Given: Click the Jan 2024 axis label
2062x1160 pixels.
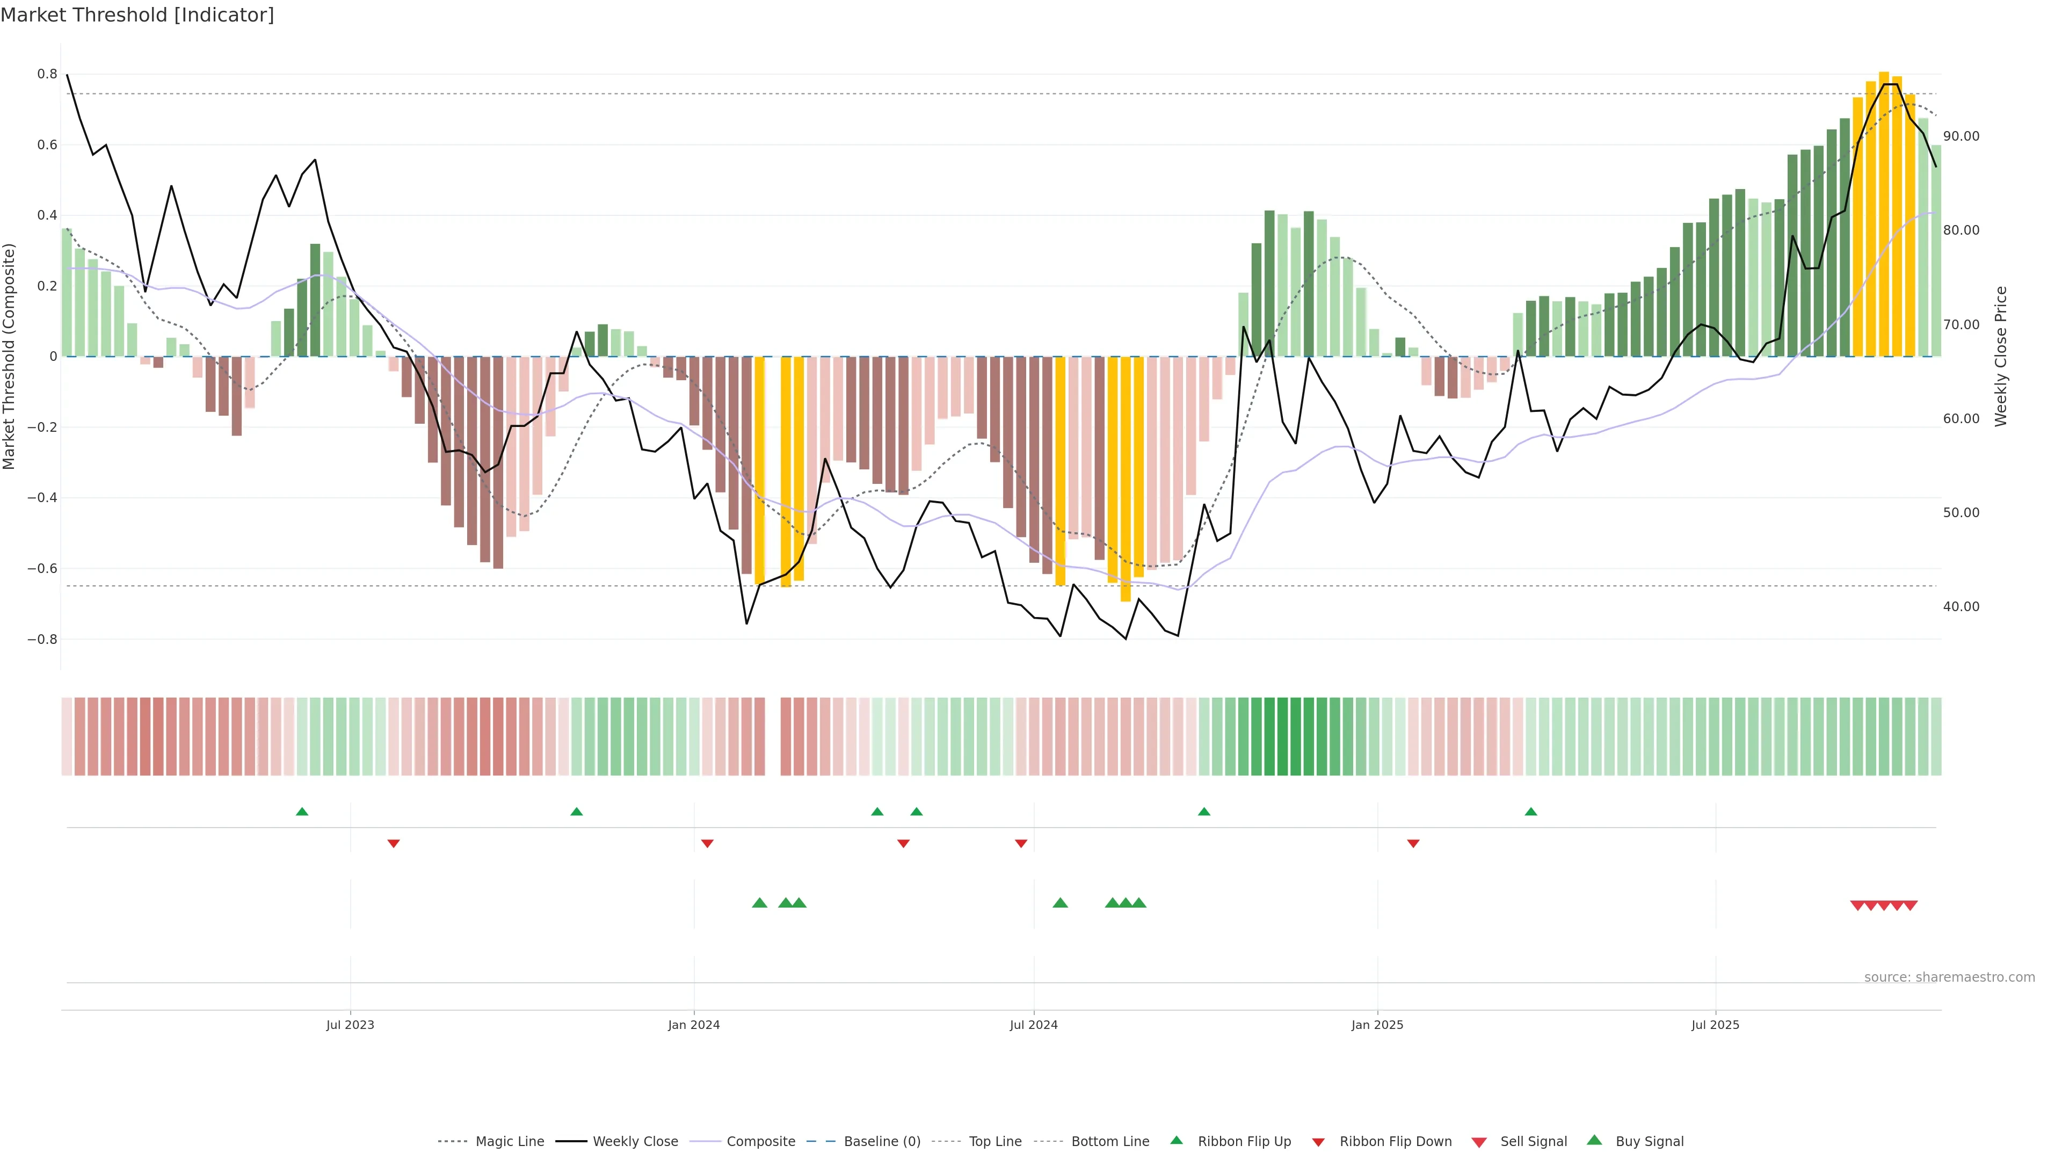Looking at the screenshot, I should tap(694, 1025).
